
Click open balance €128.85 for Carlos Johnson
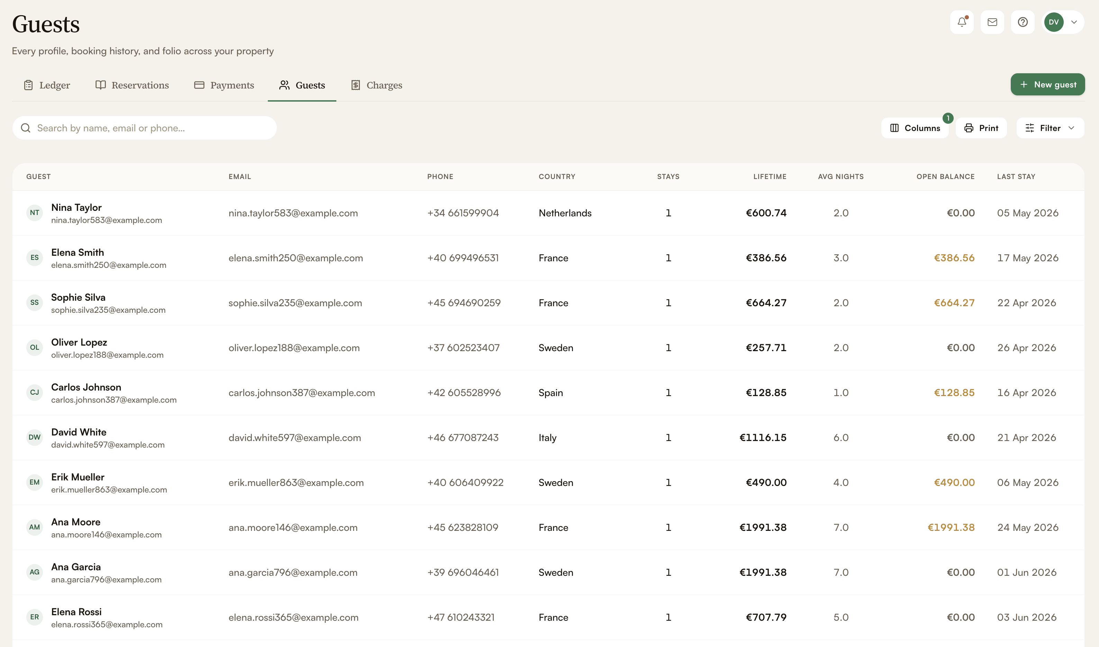point(954,392)
